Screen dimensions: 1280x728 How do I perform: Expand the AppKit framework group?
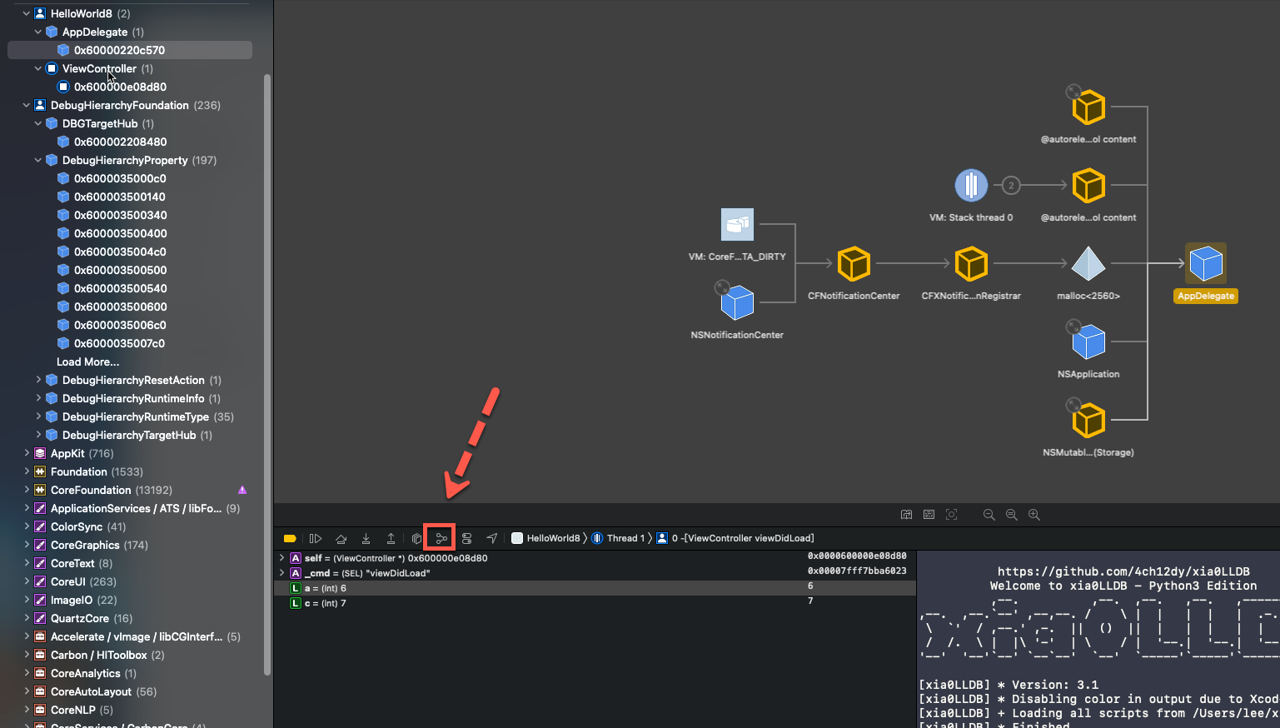tap(27, 453)
